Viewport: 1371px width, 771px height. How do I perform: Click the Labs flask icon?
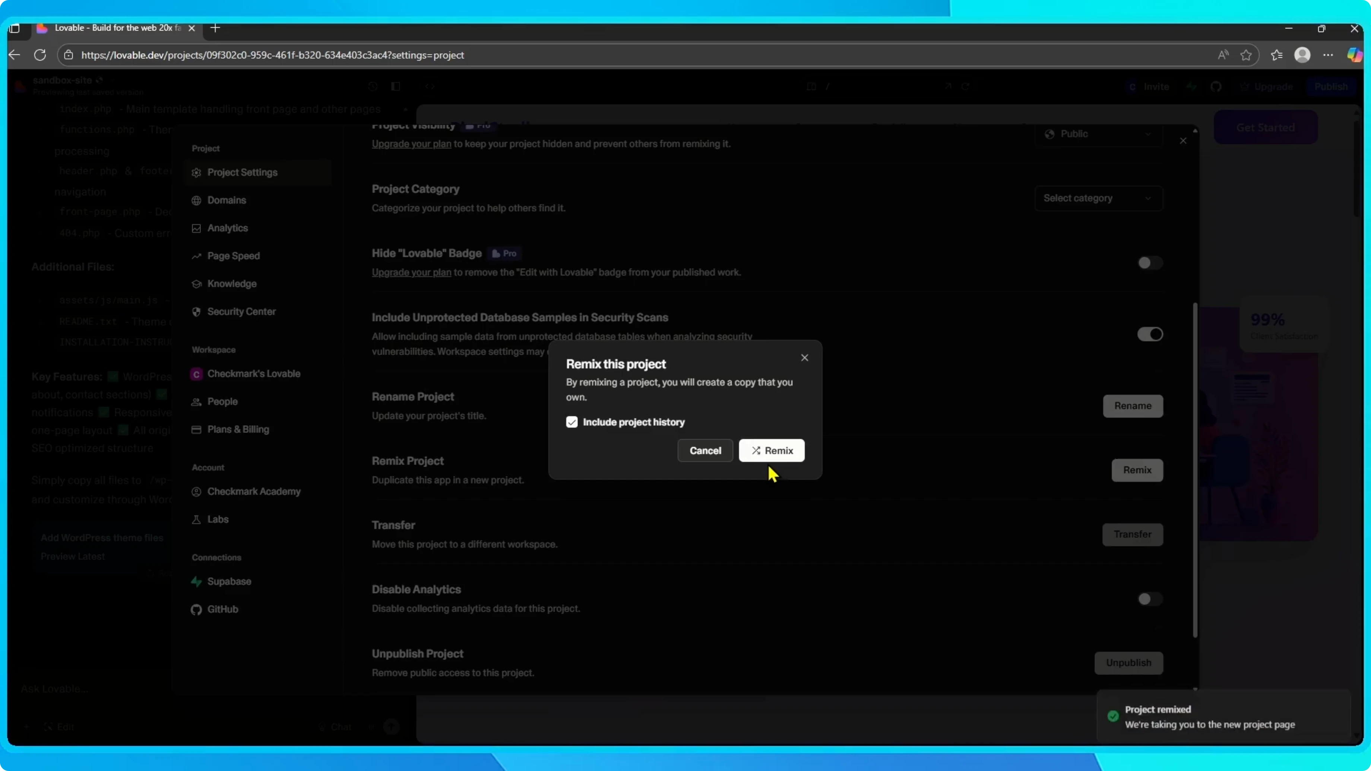[x=196, y=519]
